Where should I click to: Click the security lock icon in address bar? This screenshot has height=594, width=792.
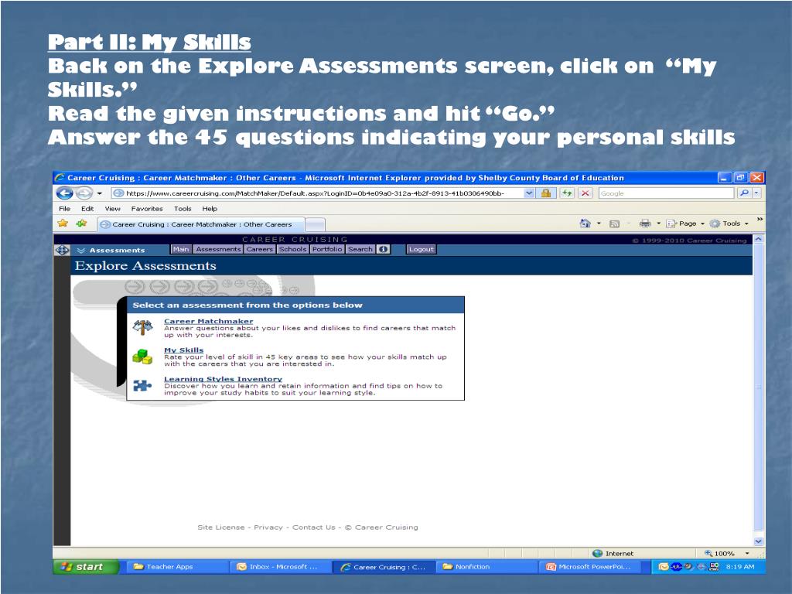546,193
